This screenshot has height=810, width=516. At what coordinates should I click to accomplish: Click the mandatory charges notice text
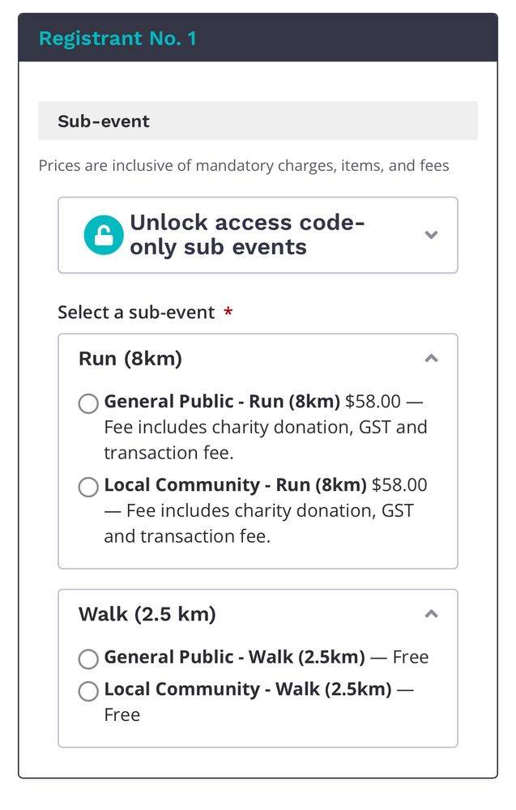point(243,164)
